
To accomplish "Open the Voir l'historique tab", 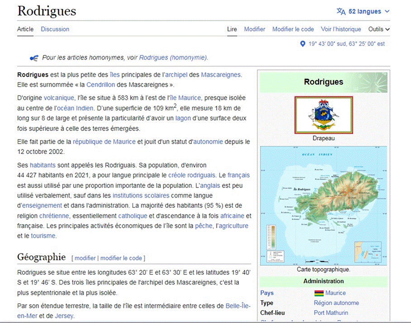I will coord(341,29).
